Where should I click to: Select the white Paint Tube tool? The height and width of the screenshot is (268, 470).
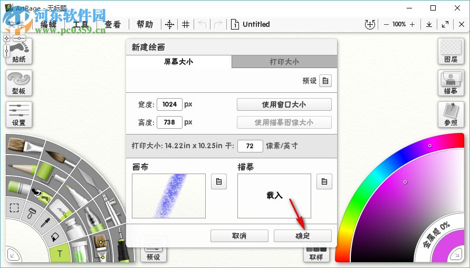[75, 229]
